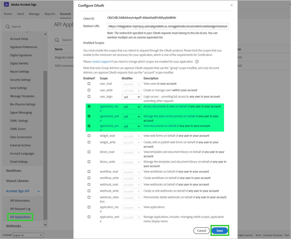Enable the workflow_read scope checkbox
Viewport: 291px width, 239px height.
(x=89, y=172)
